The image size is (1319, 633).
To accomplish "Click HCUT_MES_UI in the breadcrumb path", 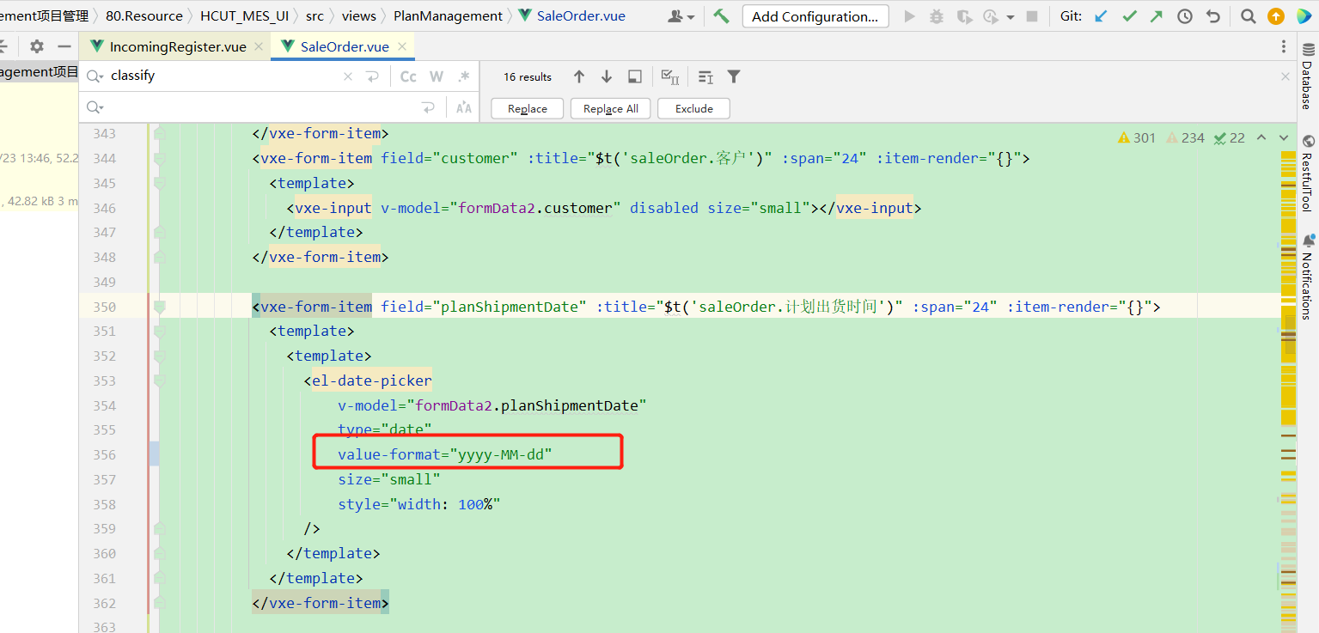I will (244, 16).
